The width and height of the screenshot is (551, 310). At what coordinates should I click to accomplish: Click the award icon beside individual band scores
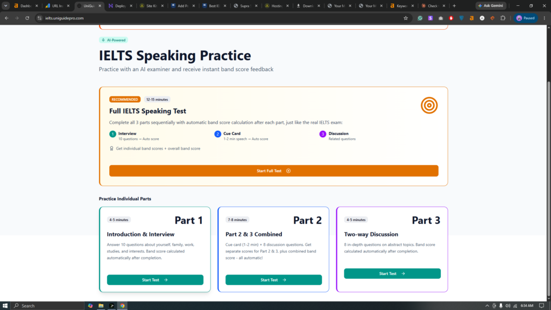pyautogui.click(x=111, y=149)
